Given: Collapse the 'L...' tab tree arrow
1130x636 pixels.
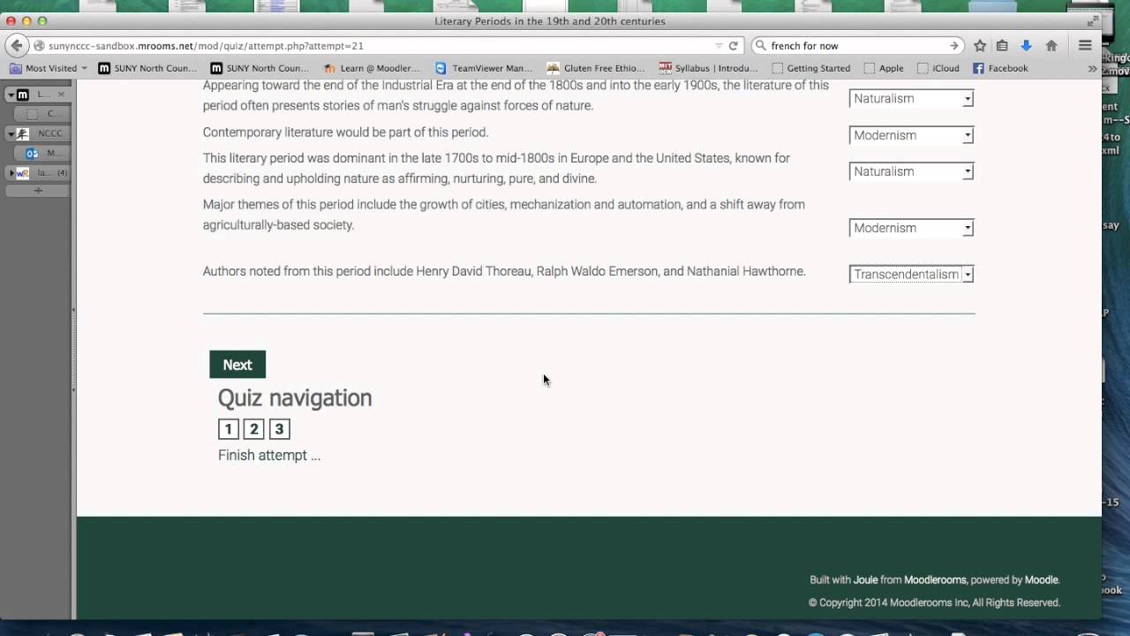Looking at the screenshot, I should (11, 95).
